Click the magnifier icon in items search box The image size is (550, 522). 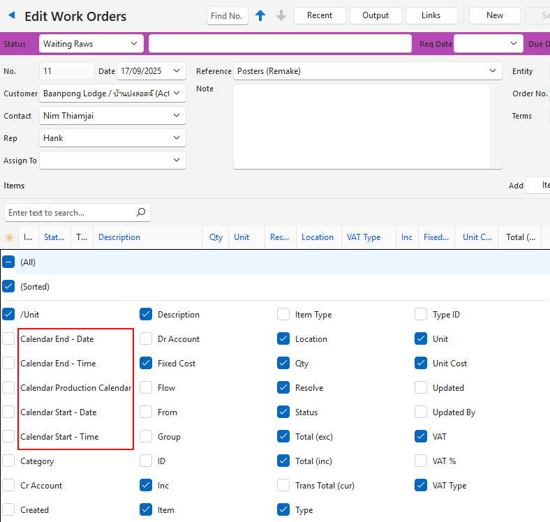[140, 212]
